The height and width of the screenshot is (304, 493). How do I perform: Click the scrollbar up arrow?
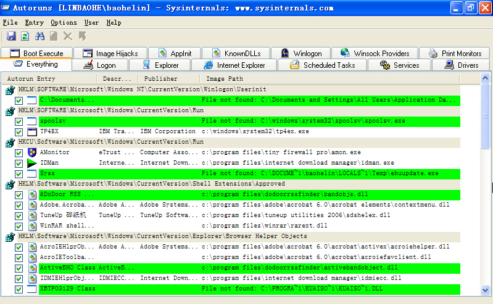[485, 78]
